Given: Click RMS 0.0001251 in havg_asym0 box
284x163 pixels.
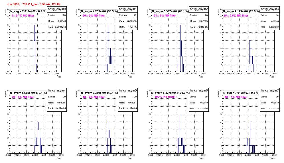Looking at the screenshot, I should [x=57, y=27].
